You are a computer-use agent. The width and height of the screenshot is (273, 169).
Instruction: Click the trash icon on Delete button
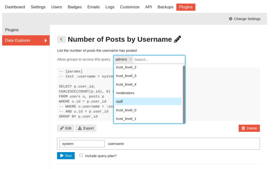(x=243, y=128)
